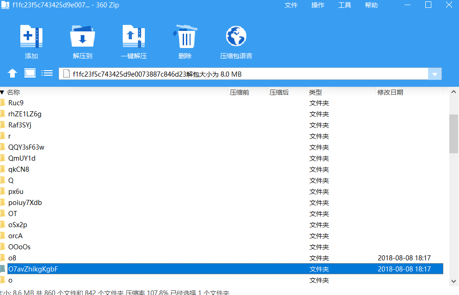Click the 删除 (Delete) trash icon
Viewport: 459px width, 295px height.
tap(185, 36)
